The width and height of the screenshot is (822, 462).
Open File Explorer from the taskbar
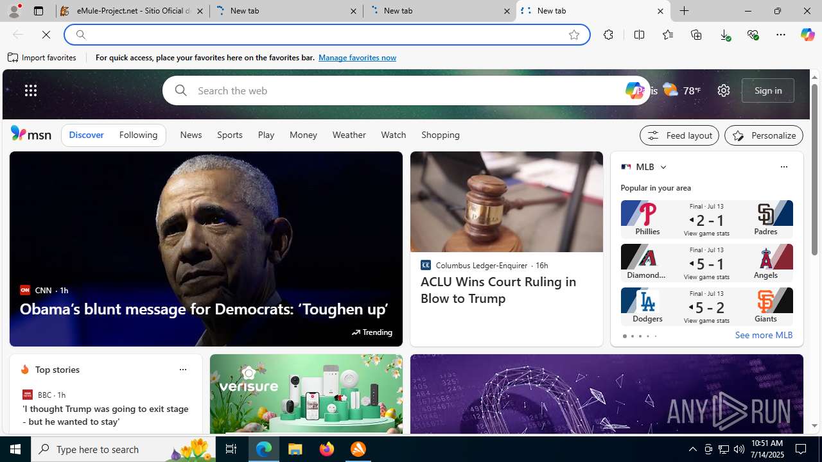click(x=295, y=449)
